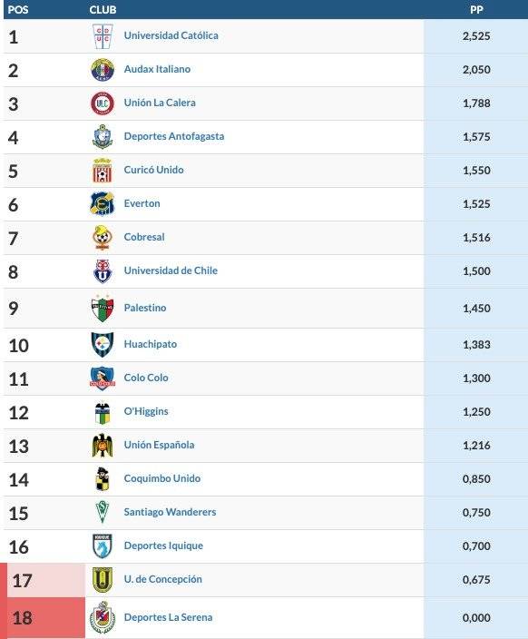
Task: Click the Curicó Unido club crest
Action: (103, 171)
